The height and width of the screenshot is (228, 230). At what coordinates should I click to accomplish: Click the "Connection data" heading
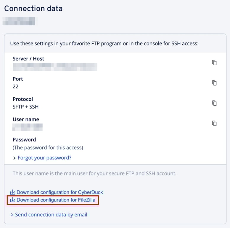click(x=33, y=8)
